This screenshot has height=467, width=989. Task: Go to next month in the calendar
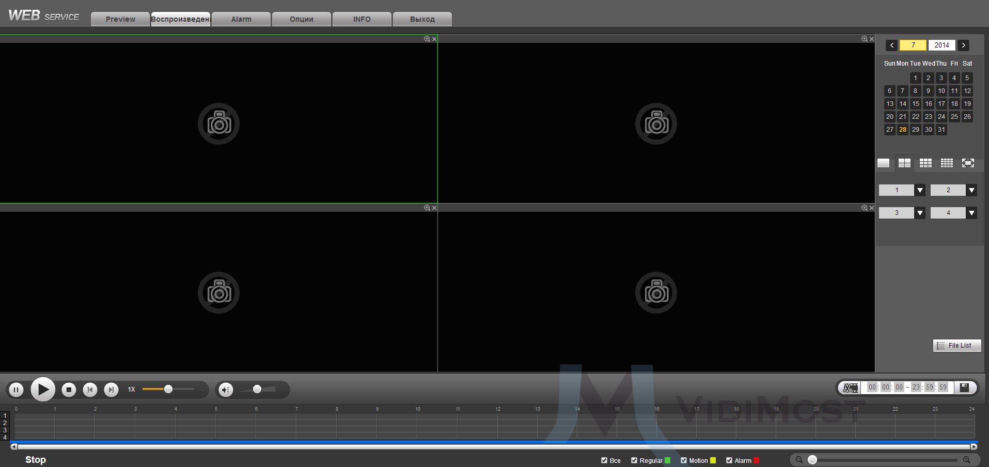tap(963, 45)
